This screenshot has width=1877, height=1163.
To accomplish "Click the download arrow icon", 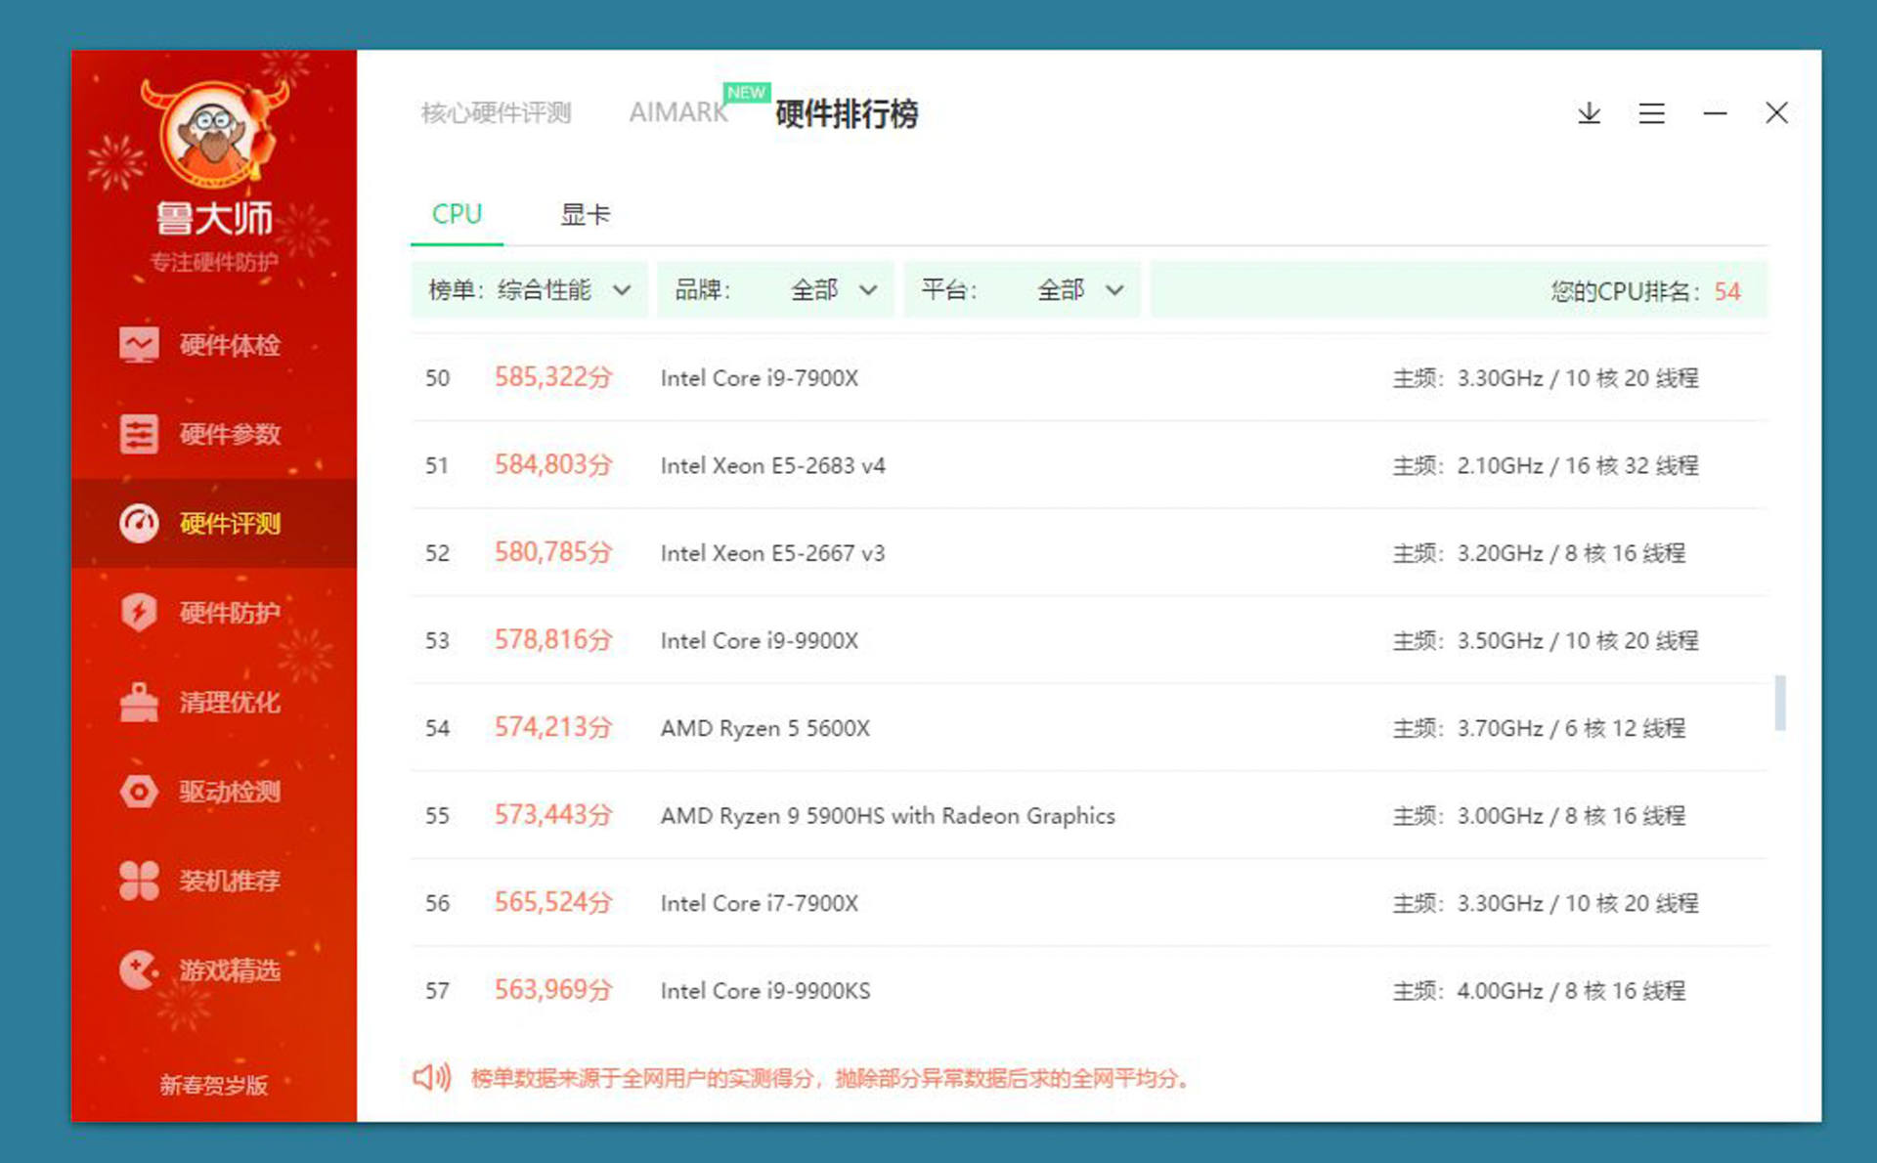I will point(1590,113).
